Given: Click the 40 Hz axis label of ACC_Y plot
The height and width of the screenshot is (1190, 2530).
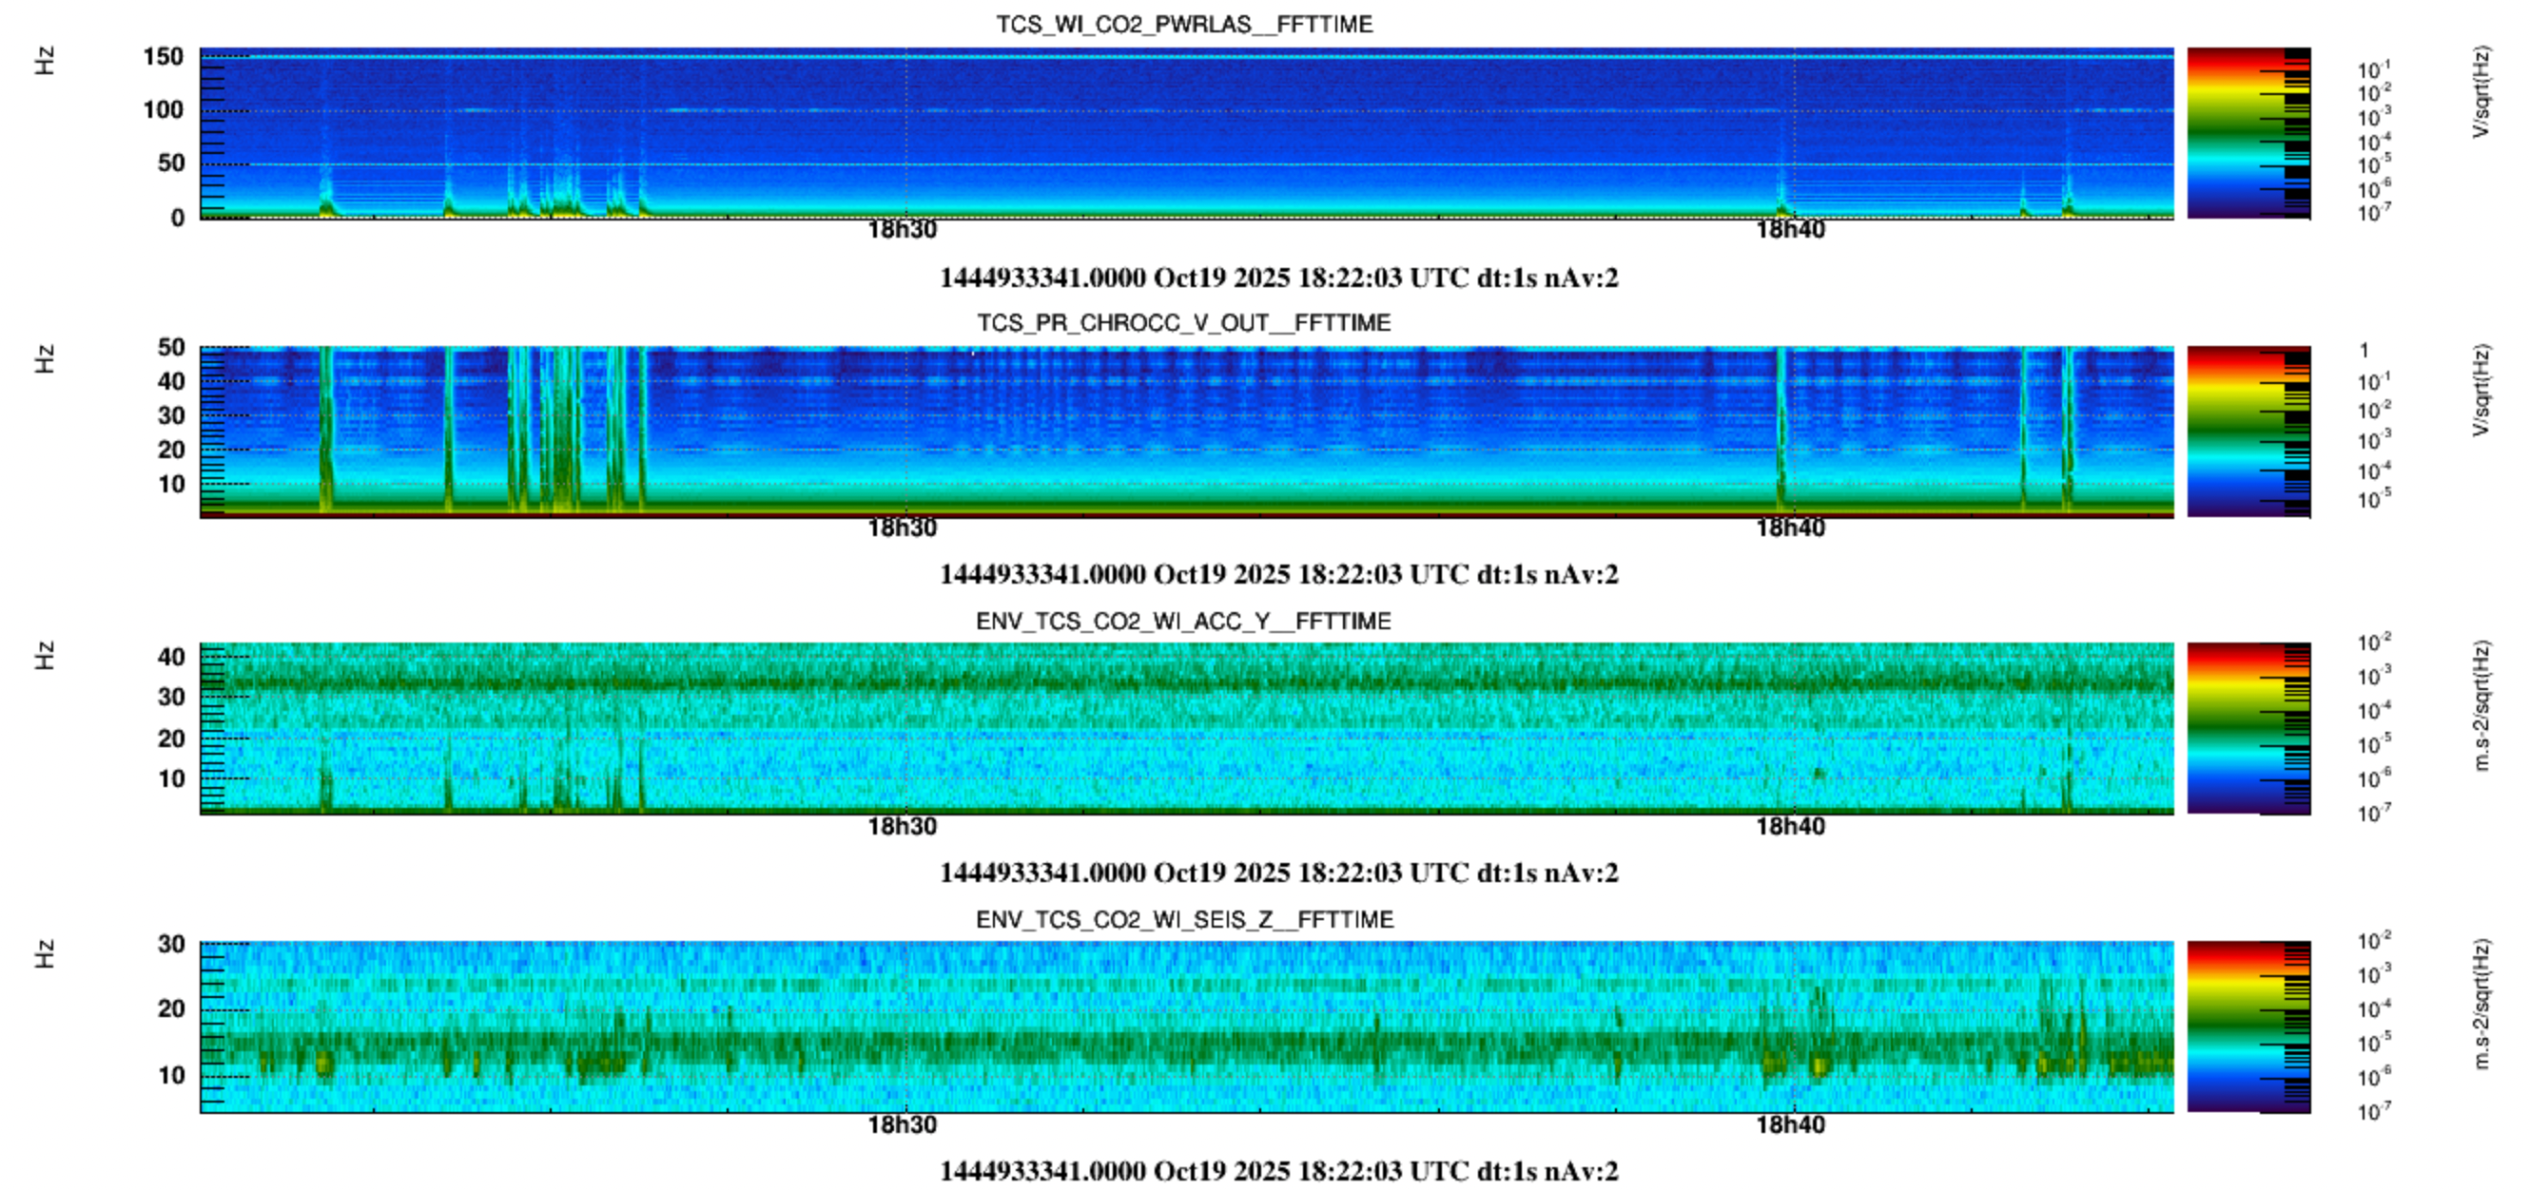Looking at the screenshot, I should tap(171, 657).
